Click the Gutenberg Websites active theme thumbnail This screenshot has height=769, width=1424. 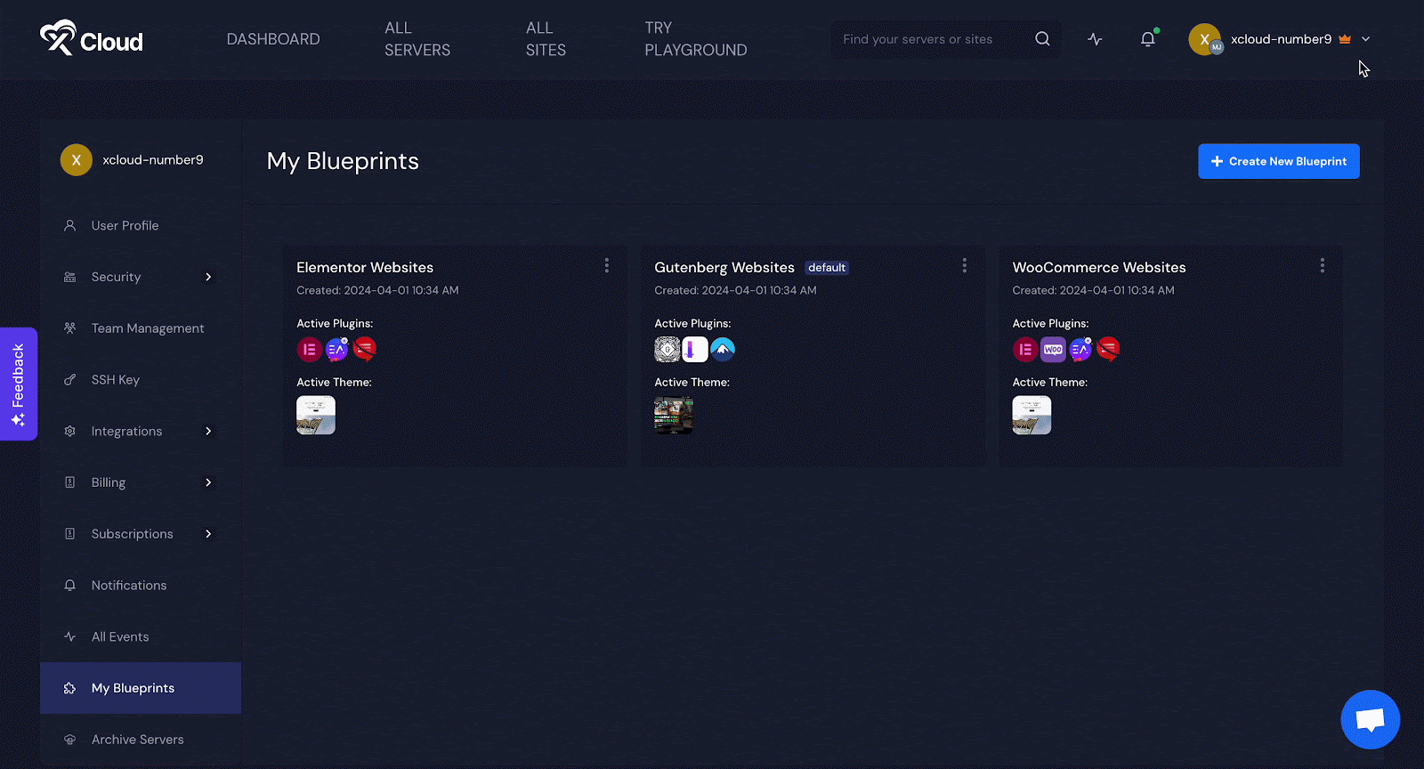[674, 416]
